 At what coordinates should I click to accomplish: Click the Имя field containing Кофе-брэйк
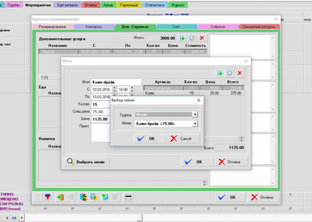click(116, 82)
